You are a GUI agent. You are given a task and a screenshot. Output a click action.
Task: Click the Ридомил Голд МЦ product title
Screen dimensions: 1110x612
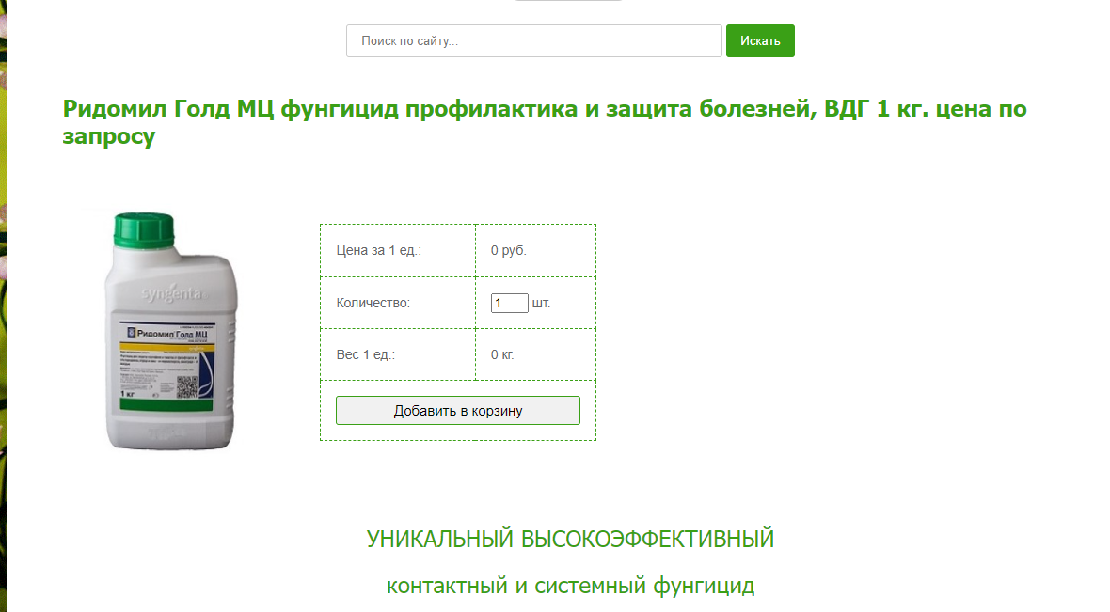click(545, 121)
